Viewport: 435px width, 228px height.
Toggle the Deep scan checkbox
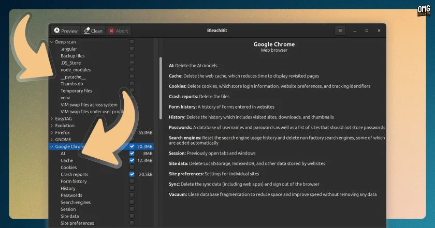132,42
